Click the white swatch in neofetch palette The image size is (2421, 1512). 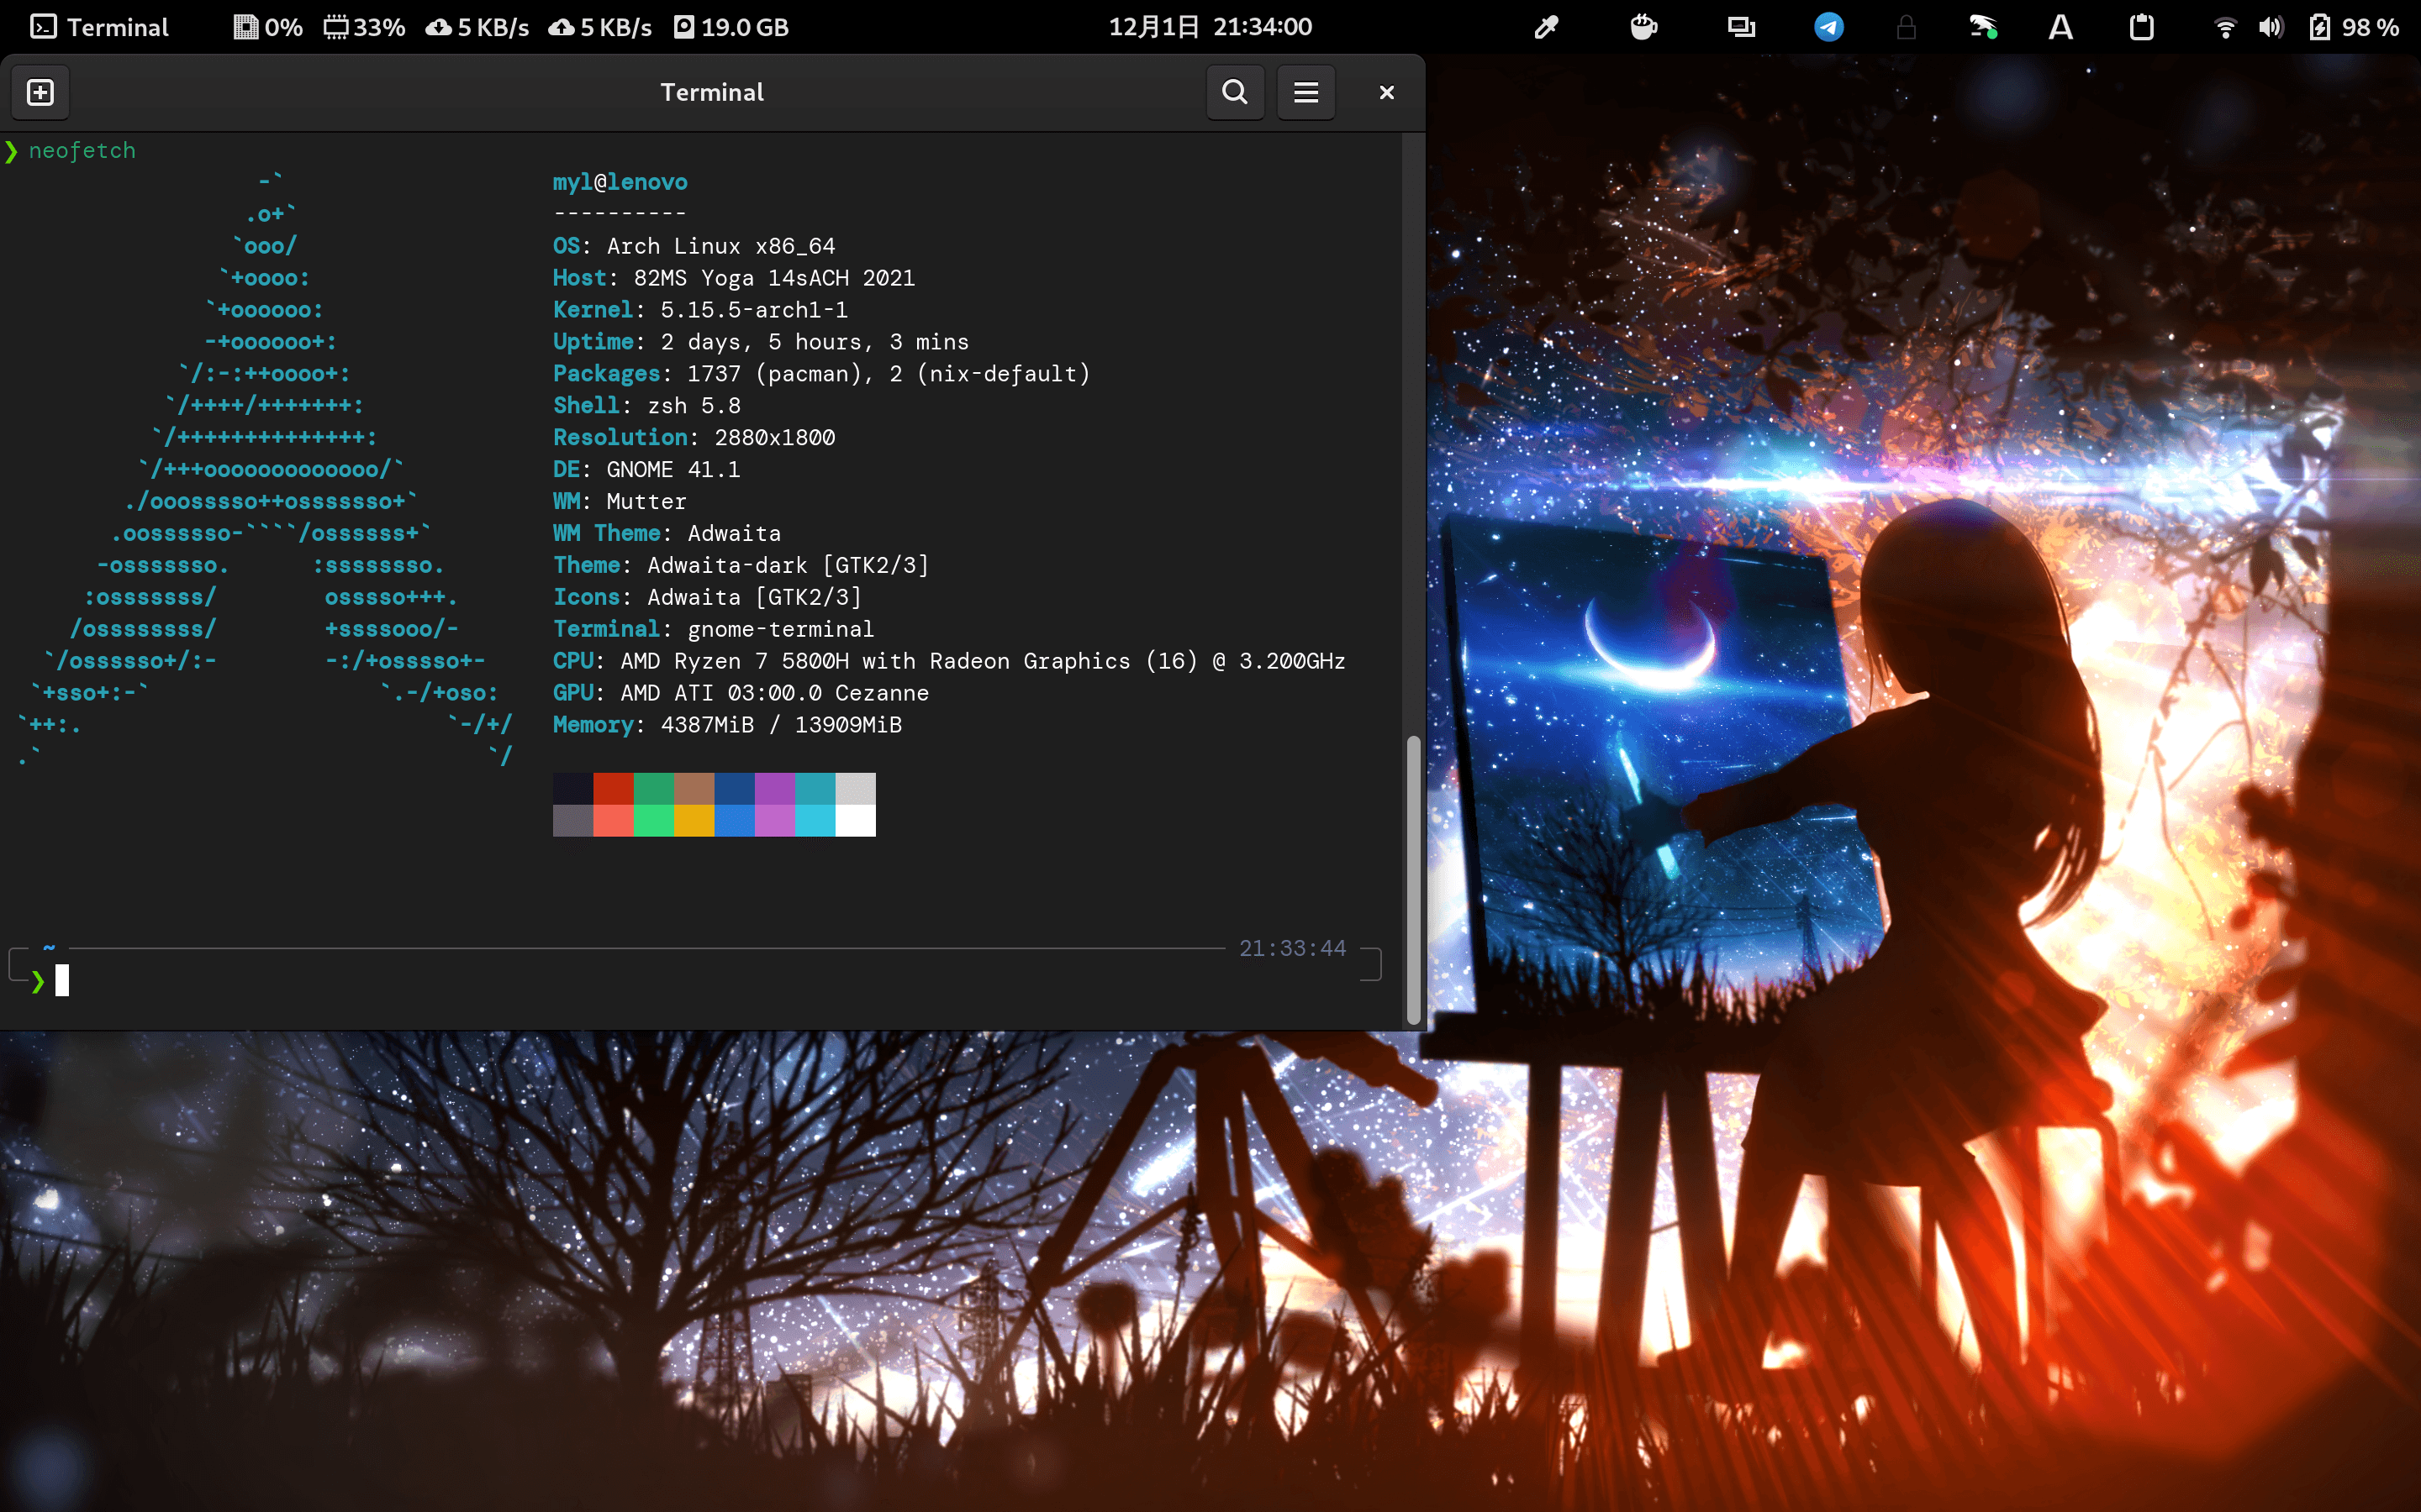[856, 820]
